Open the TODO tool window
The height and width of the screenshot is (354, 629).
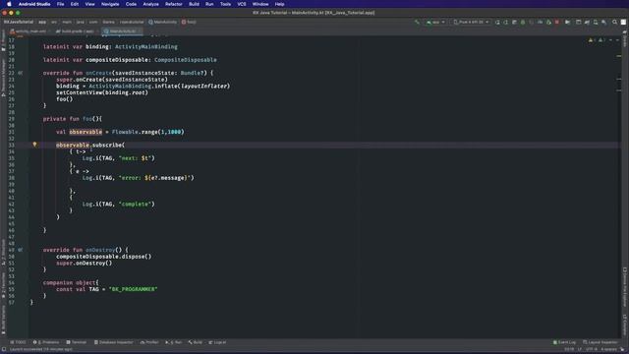pyautogui.click(x=19, y=342)
